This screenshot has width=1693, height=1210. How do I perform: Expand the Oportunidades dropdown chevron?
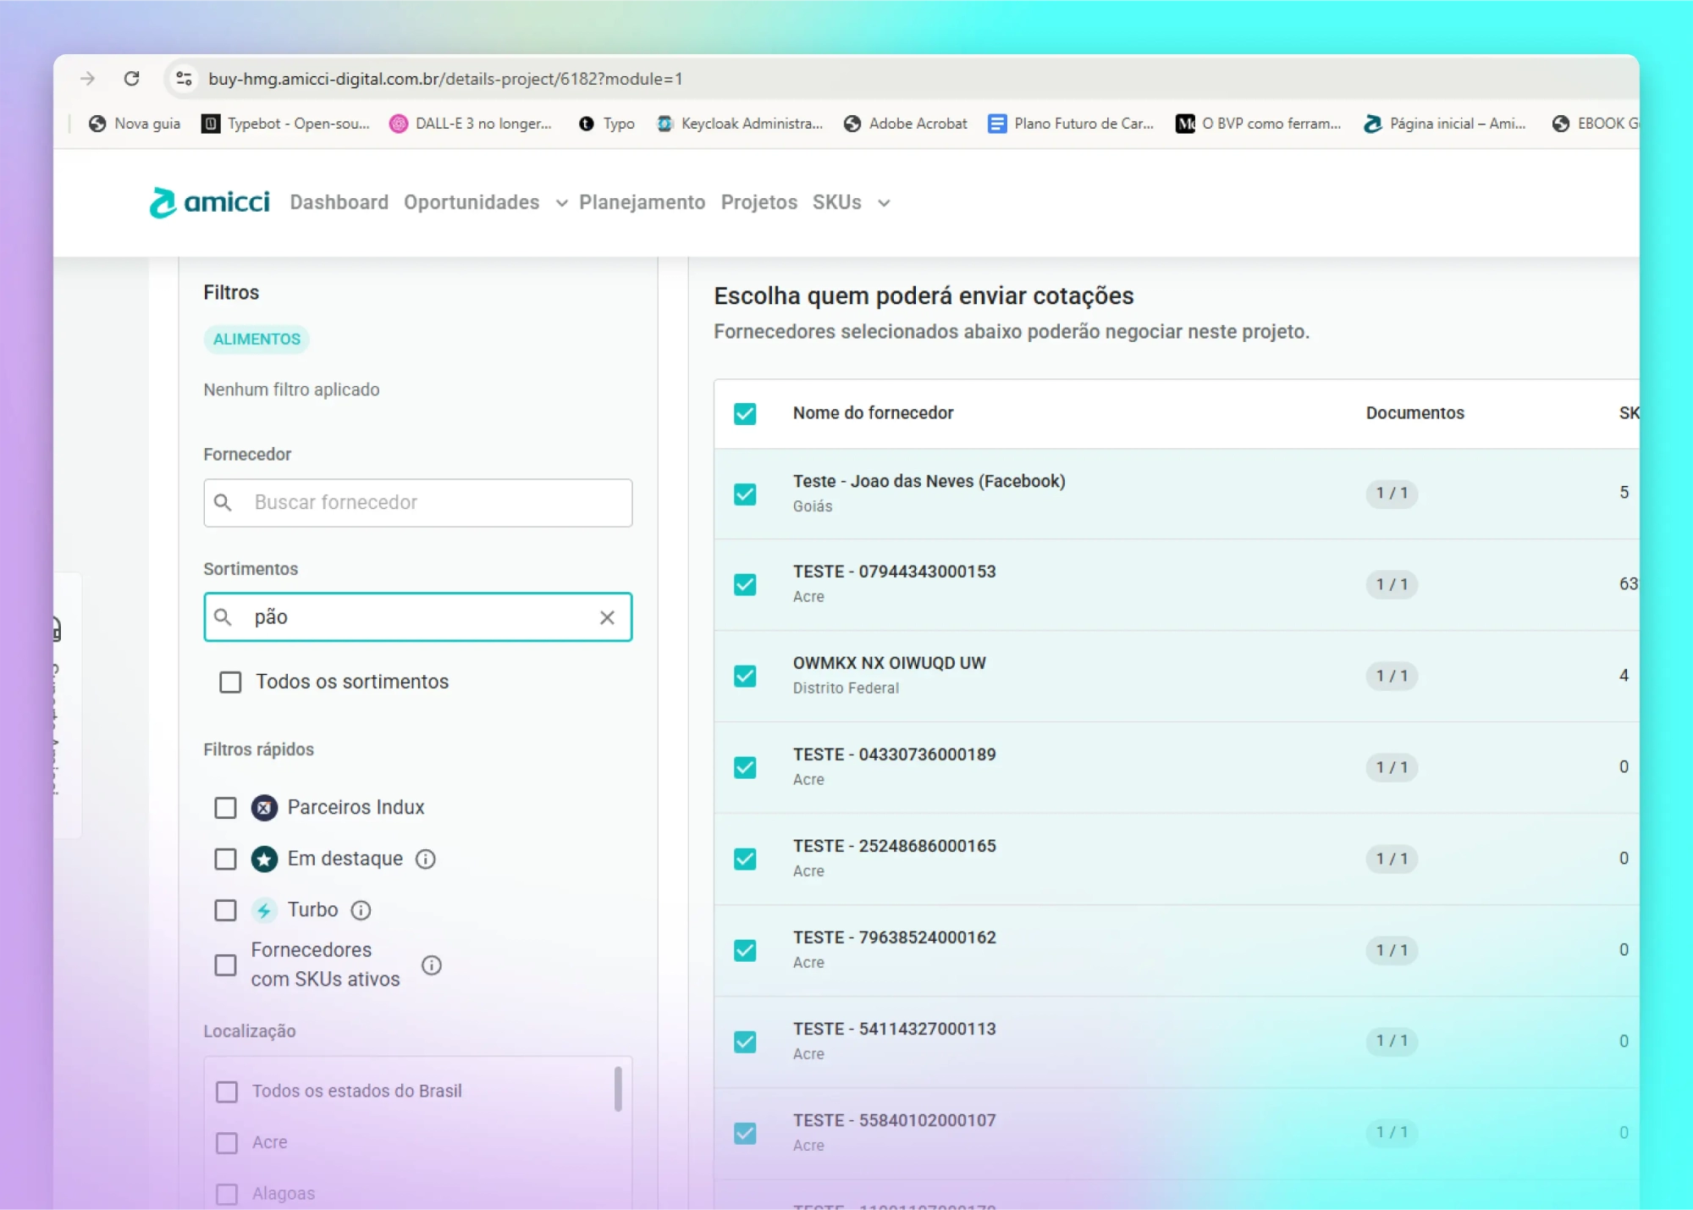pos(561,203)
